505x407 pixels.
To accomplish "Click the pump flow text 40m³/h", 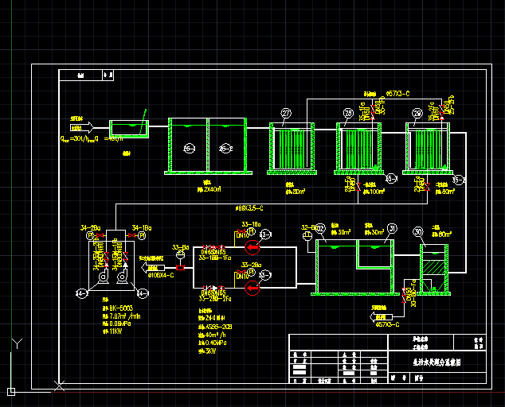I will (x=216, y=335).
